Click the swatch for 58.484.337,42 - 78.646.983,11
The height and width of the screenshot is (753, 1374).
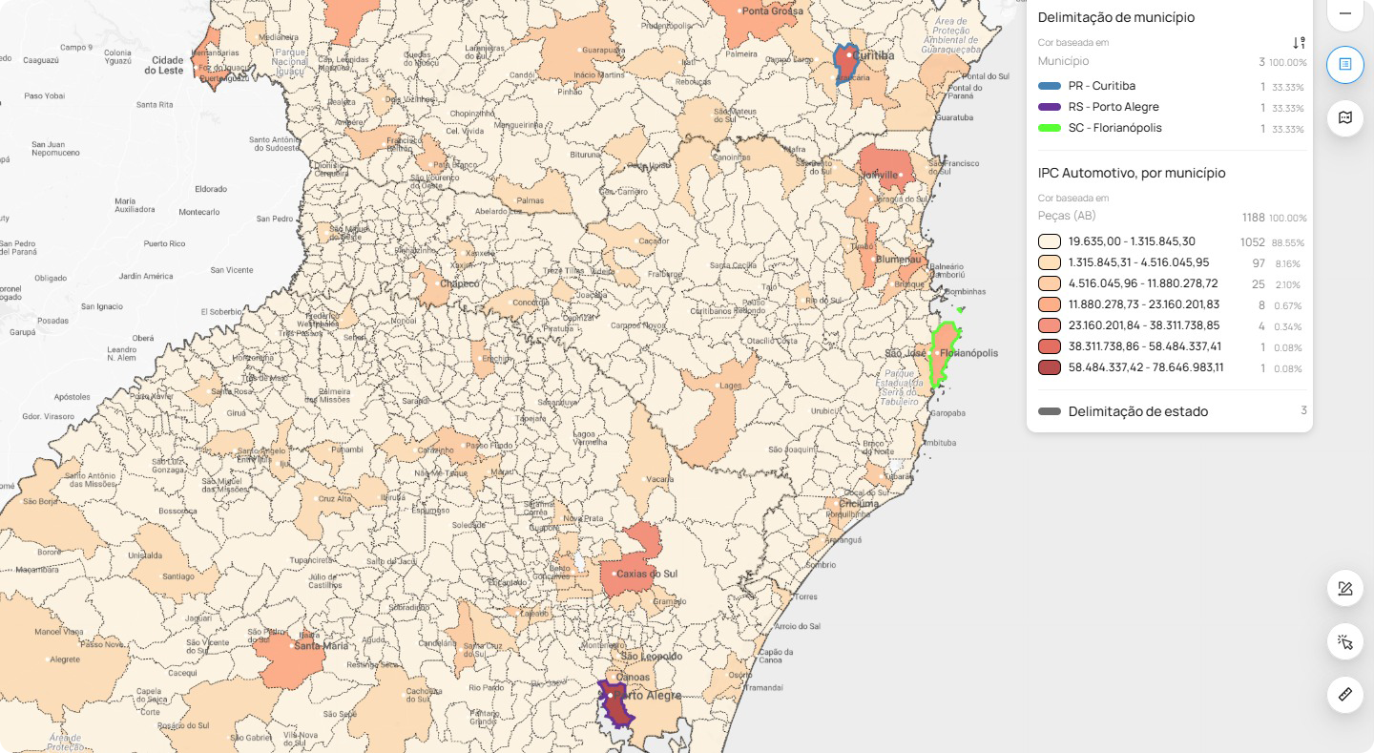(1050, 367)
